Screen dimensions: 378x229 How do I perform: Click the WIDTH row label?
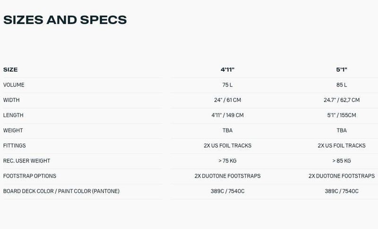pyautogui.click(x=11, y=100)
